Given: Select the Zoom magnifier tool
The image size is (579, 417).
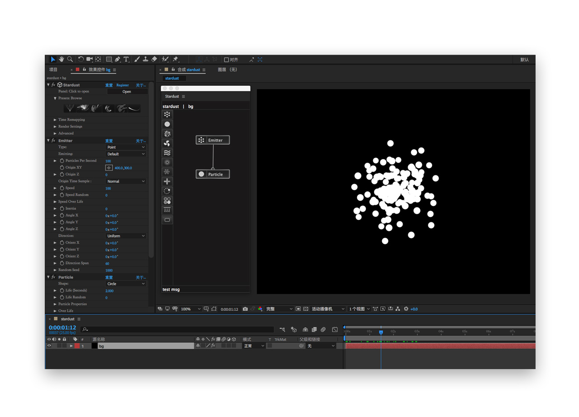Looking at the screenshot, I should click(70, 59).
